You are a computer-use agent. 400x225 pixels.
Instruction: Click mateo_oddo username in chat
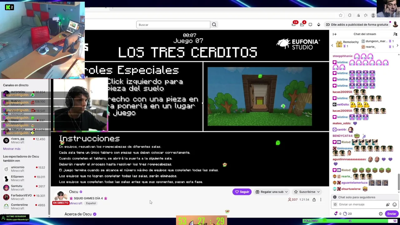coord(342,123)
